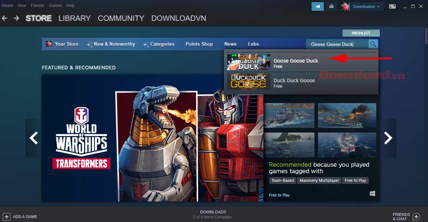
Task: Switch to the STORE tab
Action: 39,18
